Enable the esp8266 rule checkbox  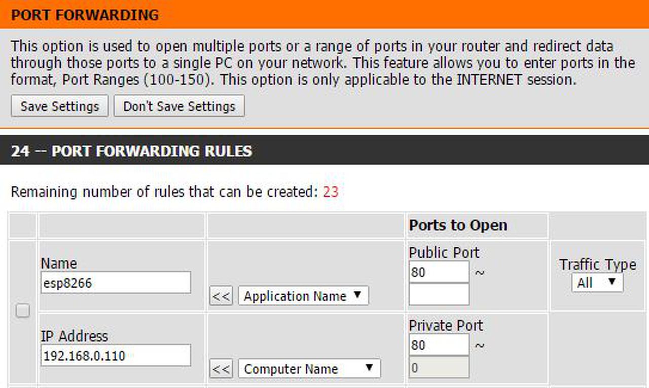[x=22, y=311]
